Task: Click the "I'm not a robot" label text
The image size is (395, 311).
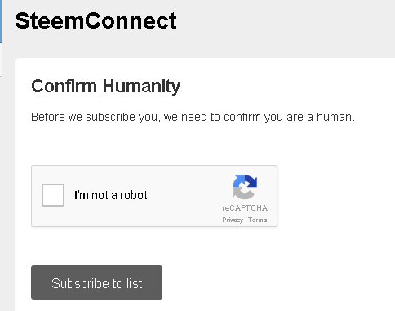Action: tap(111, 195)
